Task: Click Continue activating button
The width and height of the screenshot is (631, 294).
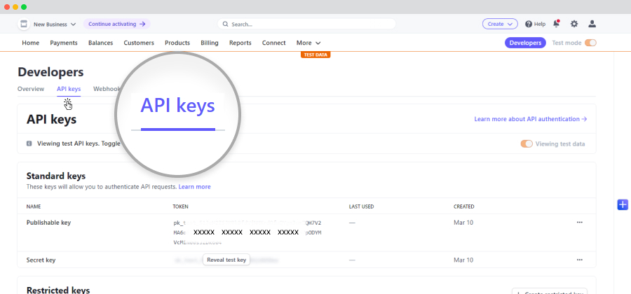Action: tap(116, 24)
